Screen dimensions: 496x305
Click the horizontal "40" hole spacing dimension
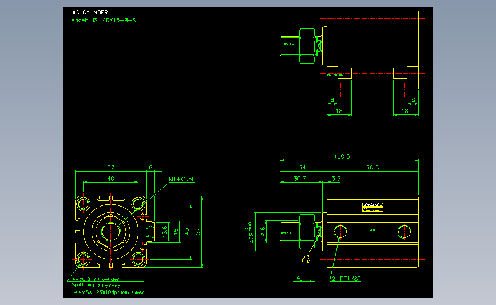(111, 179)
